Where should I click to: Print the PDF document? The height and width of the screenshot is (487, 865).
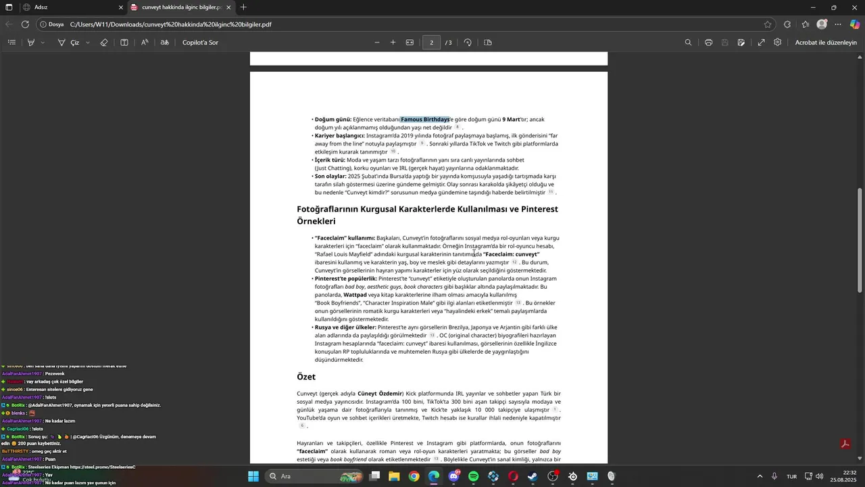click(708, 43)
